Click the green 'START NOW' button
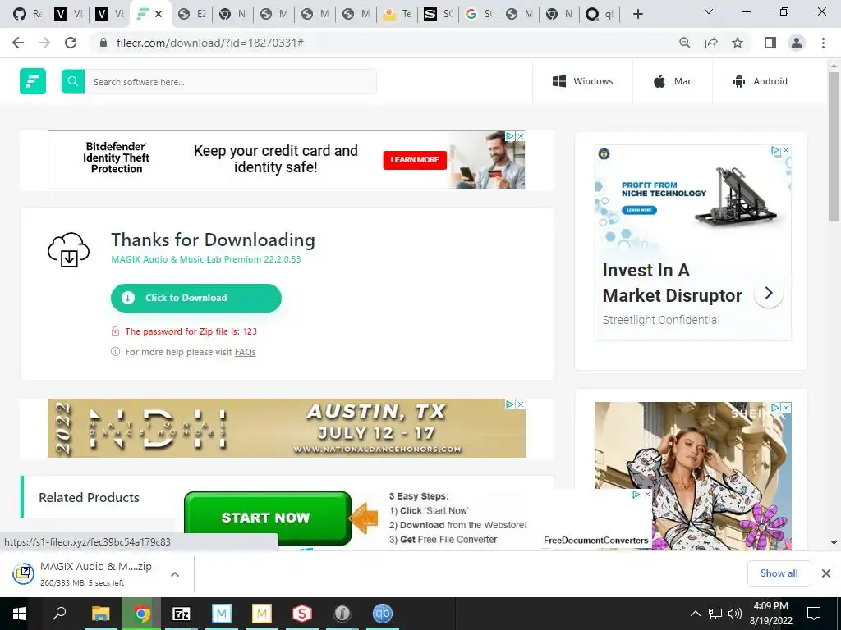This screenshot has height=630, width=841. 268,518
